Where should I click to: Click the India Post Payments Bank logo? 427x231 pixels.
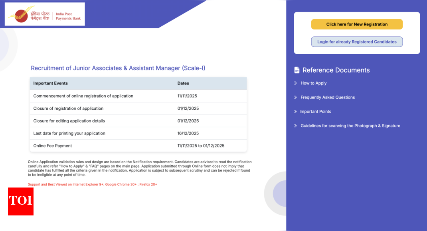click(44, 14)
